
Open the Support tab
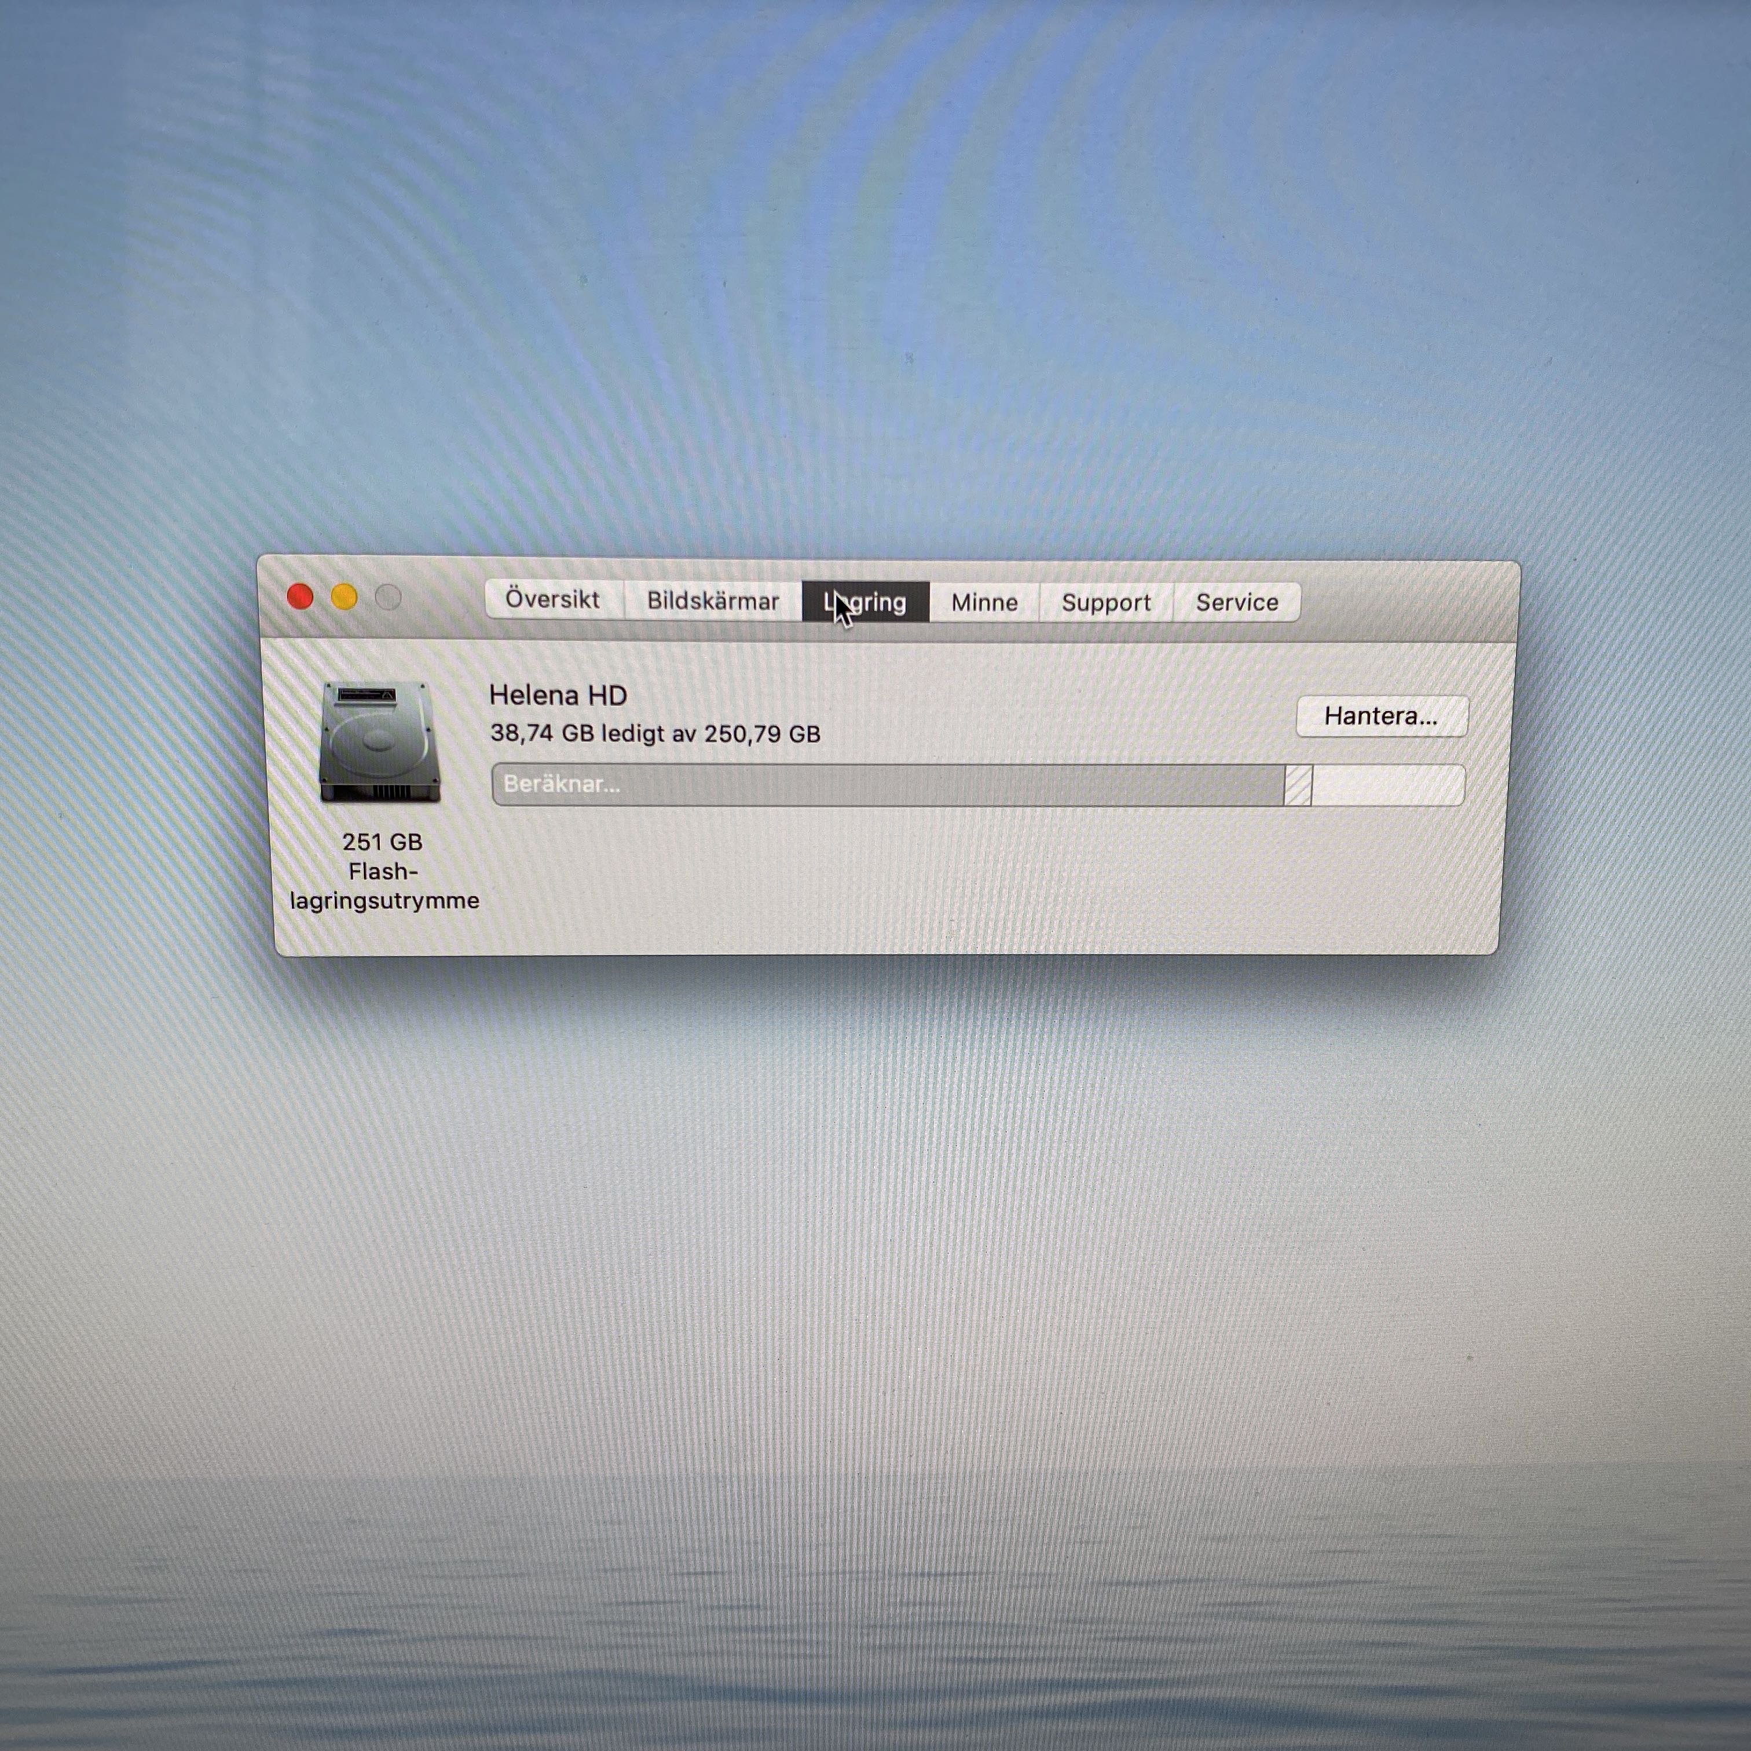click(1106, 603)
